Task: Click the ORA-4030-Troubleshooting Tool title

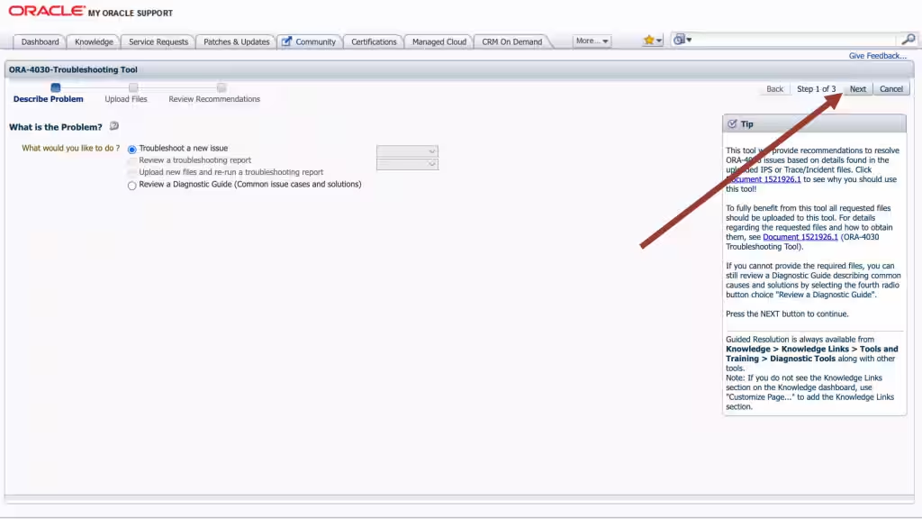Action: pyautogui.click(x=73, y=69)
